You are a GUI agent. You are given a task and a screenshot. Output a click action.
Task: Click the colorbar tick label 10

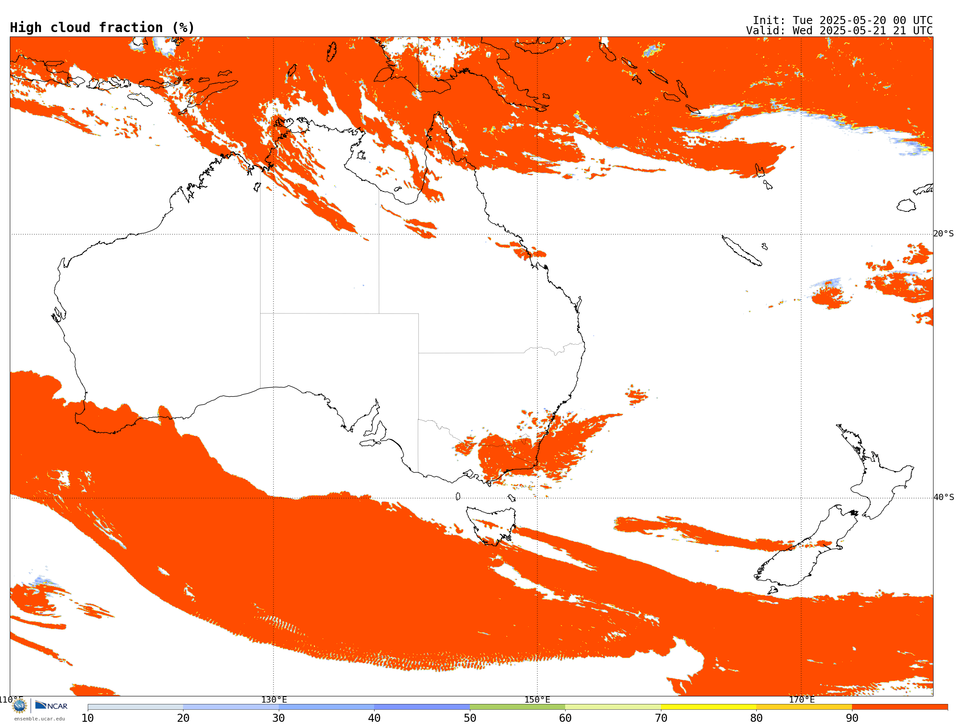click(88, 718)
